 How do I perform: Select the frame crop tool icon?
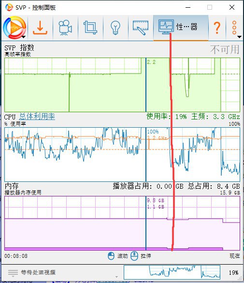click(90, 28)
